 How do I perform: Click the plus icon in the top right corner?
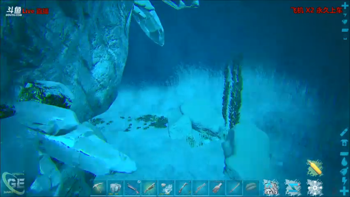pyautogui.click(x=345, y=6)
